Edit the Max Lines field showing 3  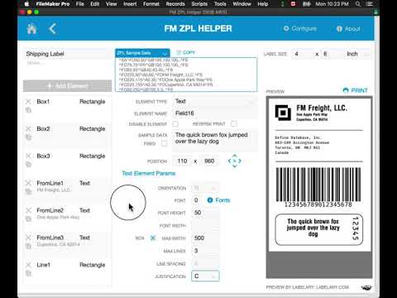pyautogui.click(x=205, y=251)
